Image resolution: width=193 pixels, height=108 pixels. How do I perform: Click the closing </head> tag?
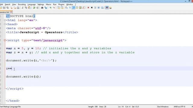[x=13, y=101]
